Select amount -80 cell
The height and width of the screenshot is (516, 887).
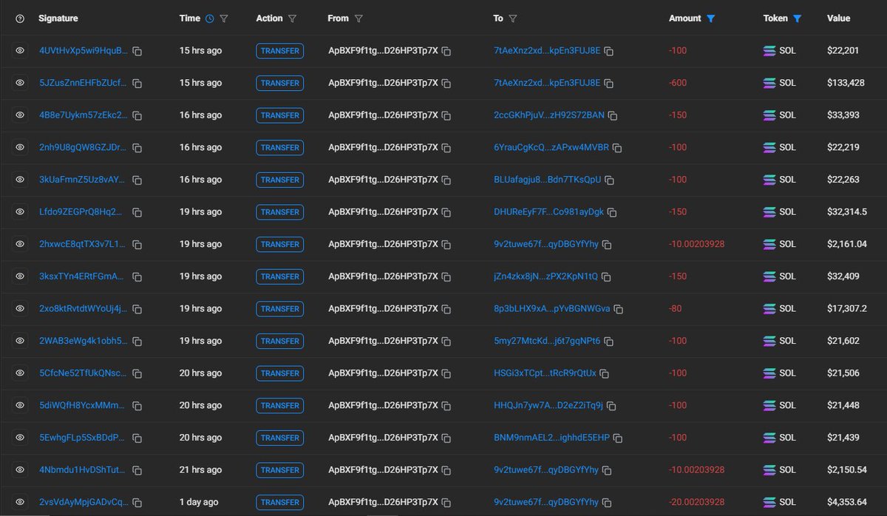tap(676, 308)
